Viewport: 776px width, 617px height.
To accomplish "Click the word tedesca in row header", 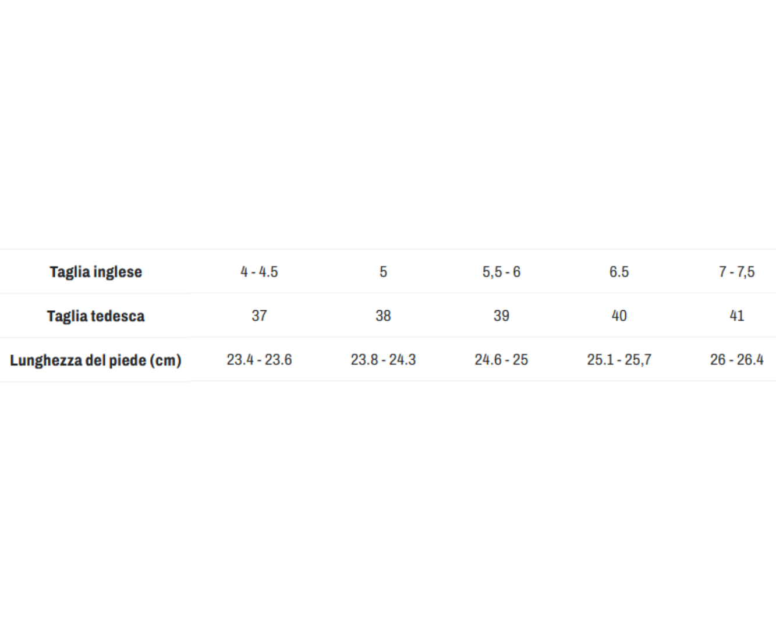I will [x=117, y=316].
